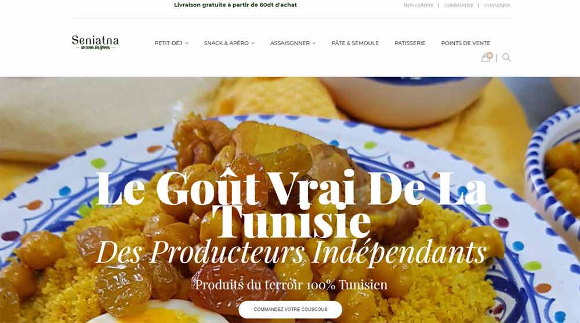
Task: Click the CONNEXION login link
Action: (x=497, y=6)
